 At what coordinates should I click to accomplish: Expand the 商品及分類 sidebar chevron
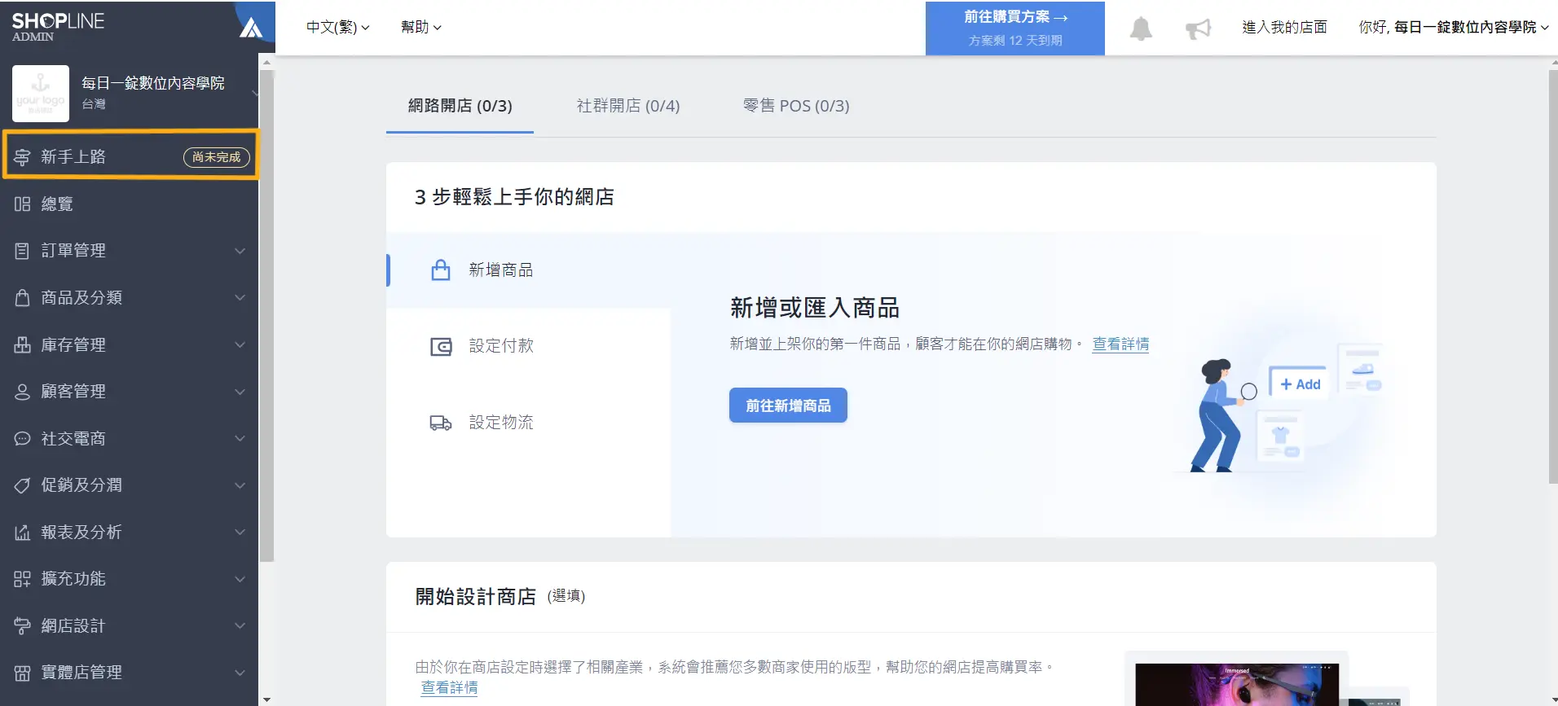click(x=240, y=298)
